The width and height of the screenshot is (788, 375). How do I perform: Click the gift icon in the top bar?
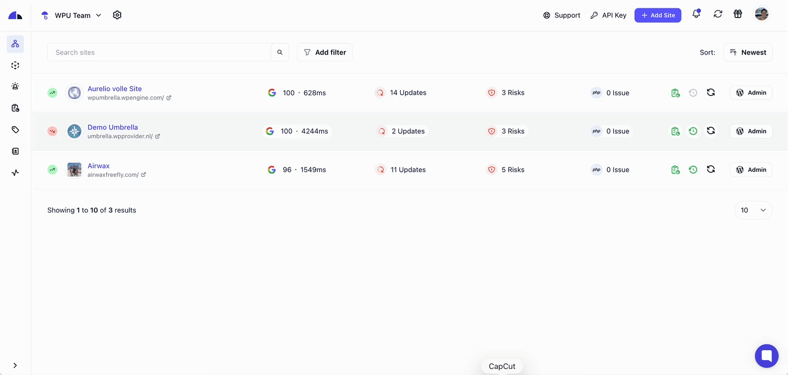coord(738,14)
